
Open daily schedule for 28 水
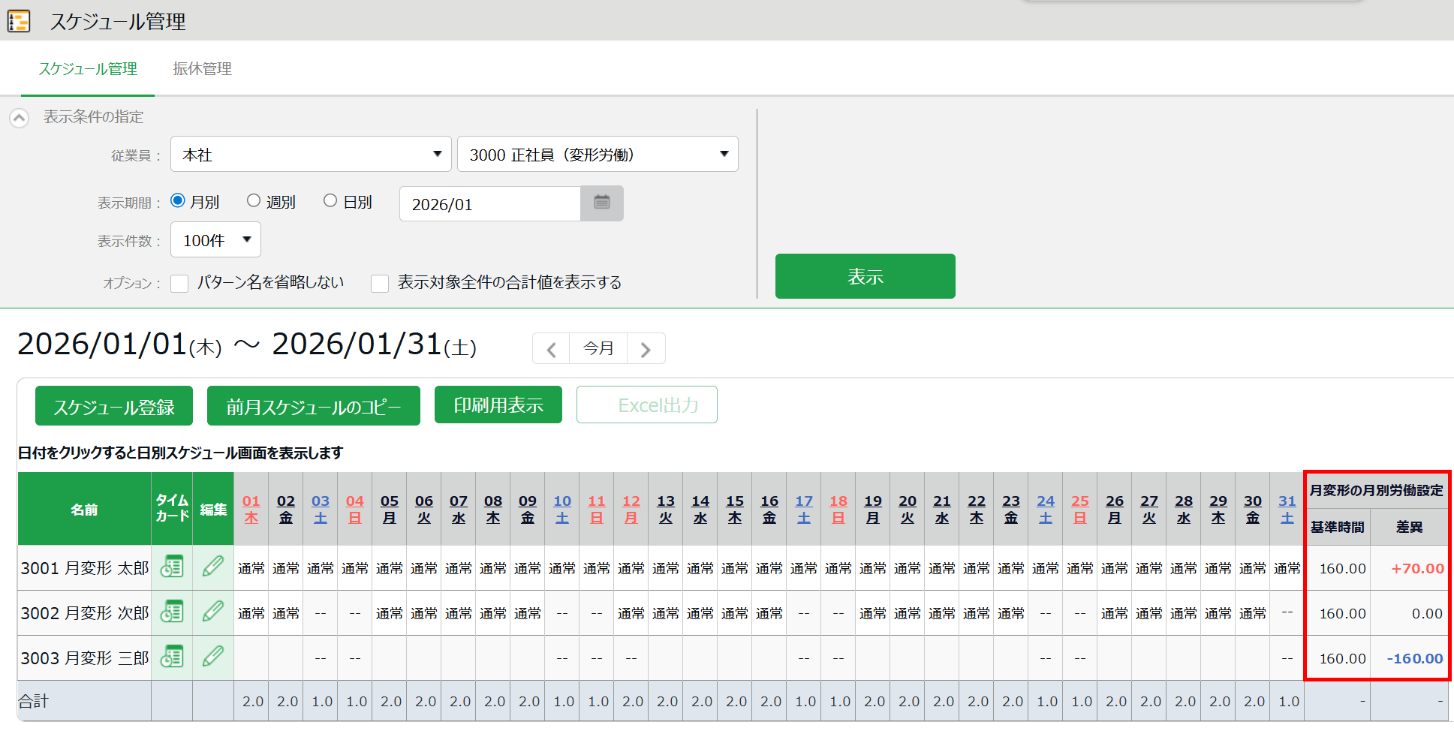1184,509
